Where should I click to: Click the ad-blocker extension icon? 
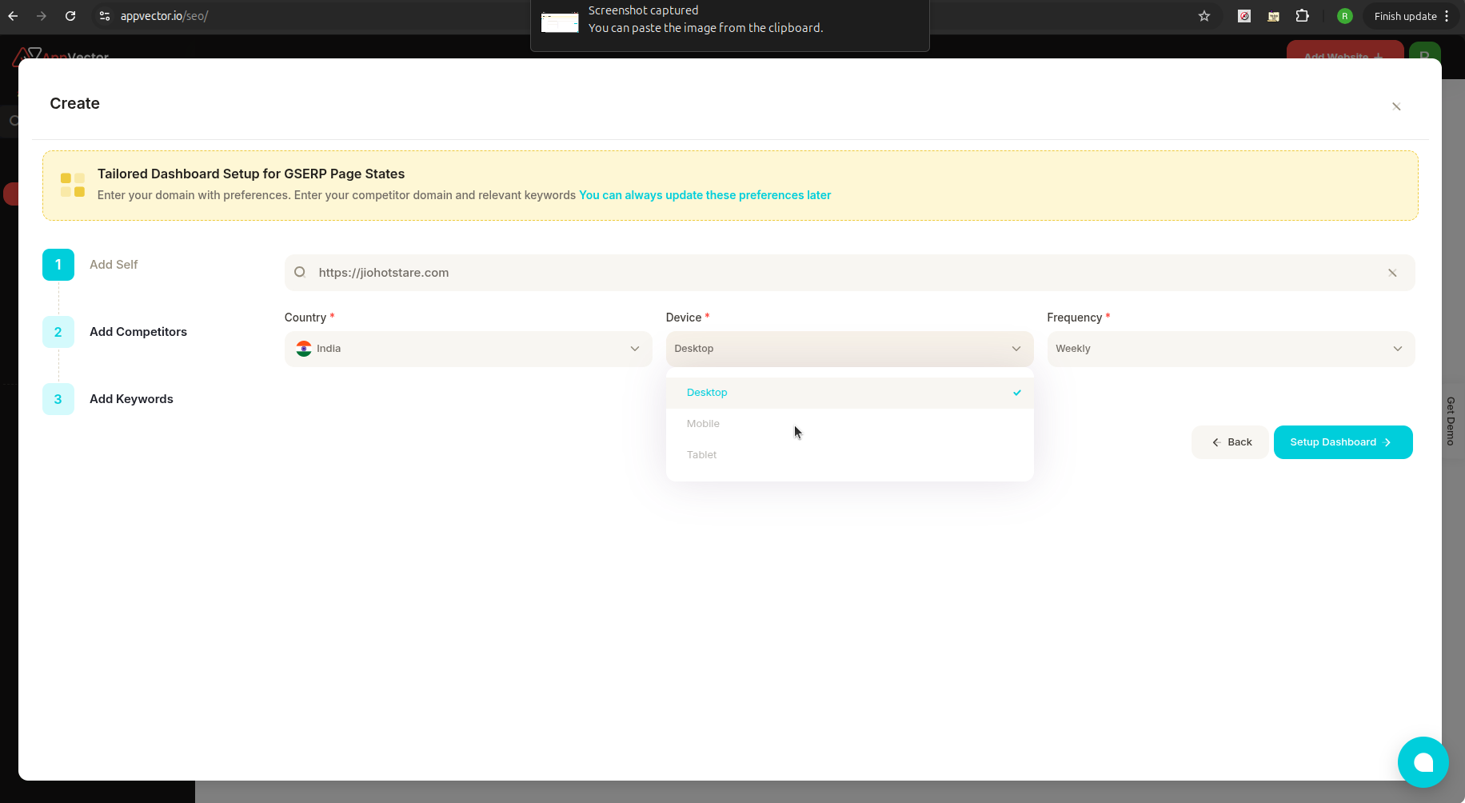[1243, 16]
